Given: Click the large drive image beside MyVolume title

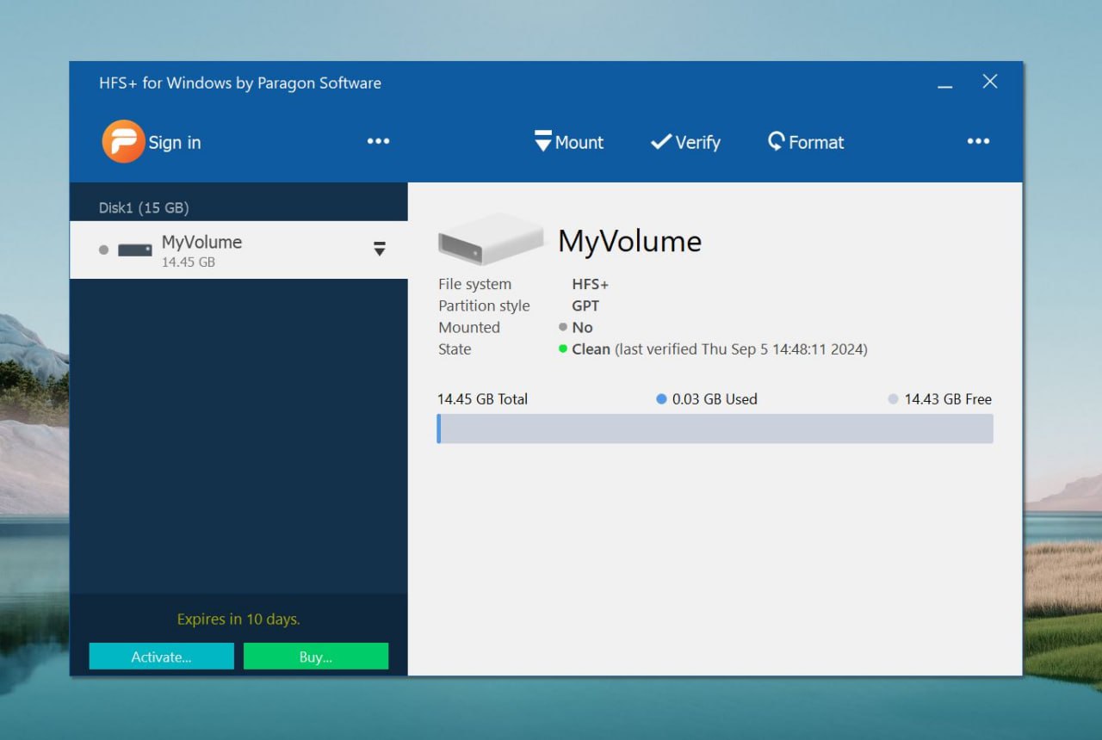Looking at the screenshot, I should pyautogui.click(x=491, y=238).
